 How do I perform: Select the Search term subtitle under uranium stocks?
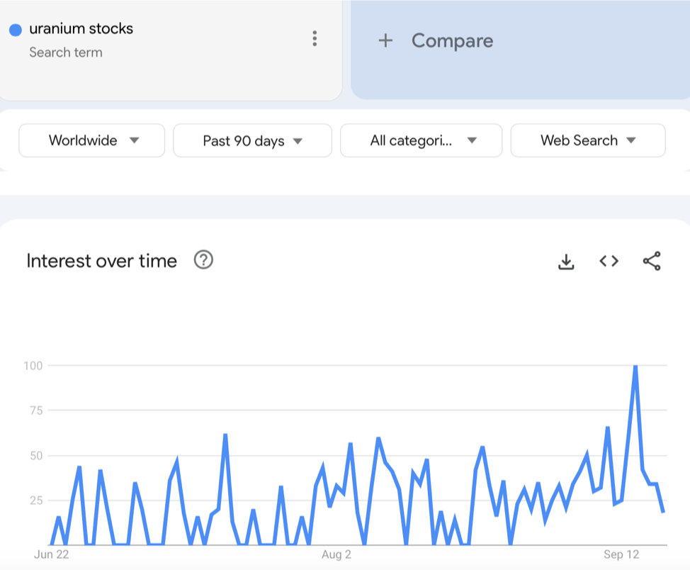click(x=66, y=52)
